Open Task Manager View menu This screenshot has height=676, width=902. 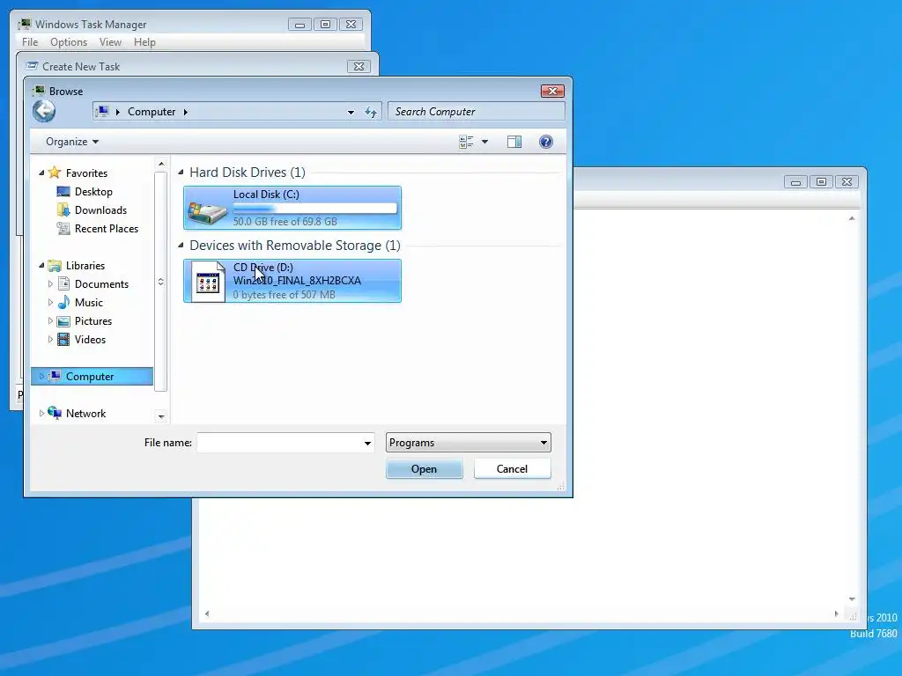[x=110, y=42]
